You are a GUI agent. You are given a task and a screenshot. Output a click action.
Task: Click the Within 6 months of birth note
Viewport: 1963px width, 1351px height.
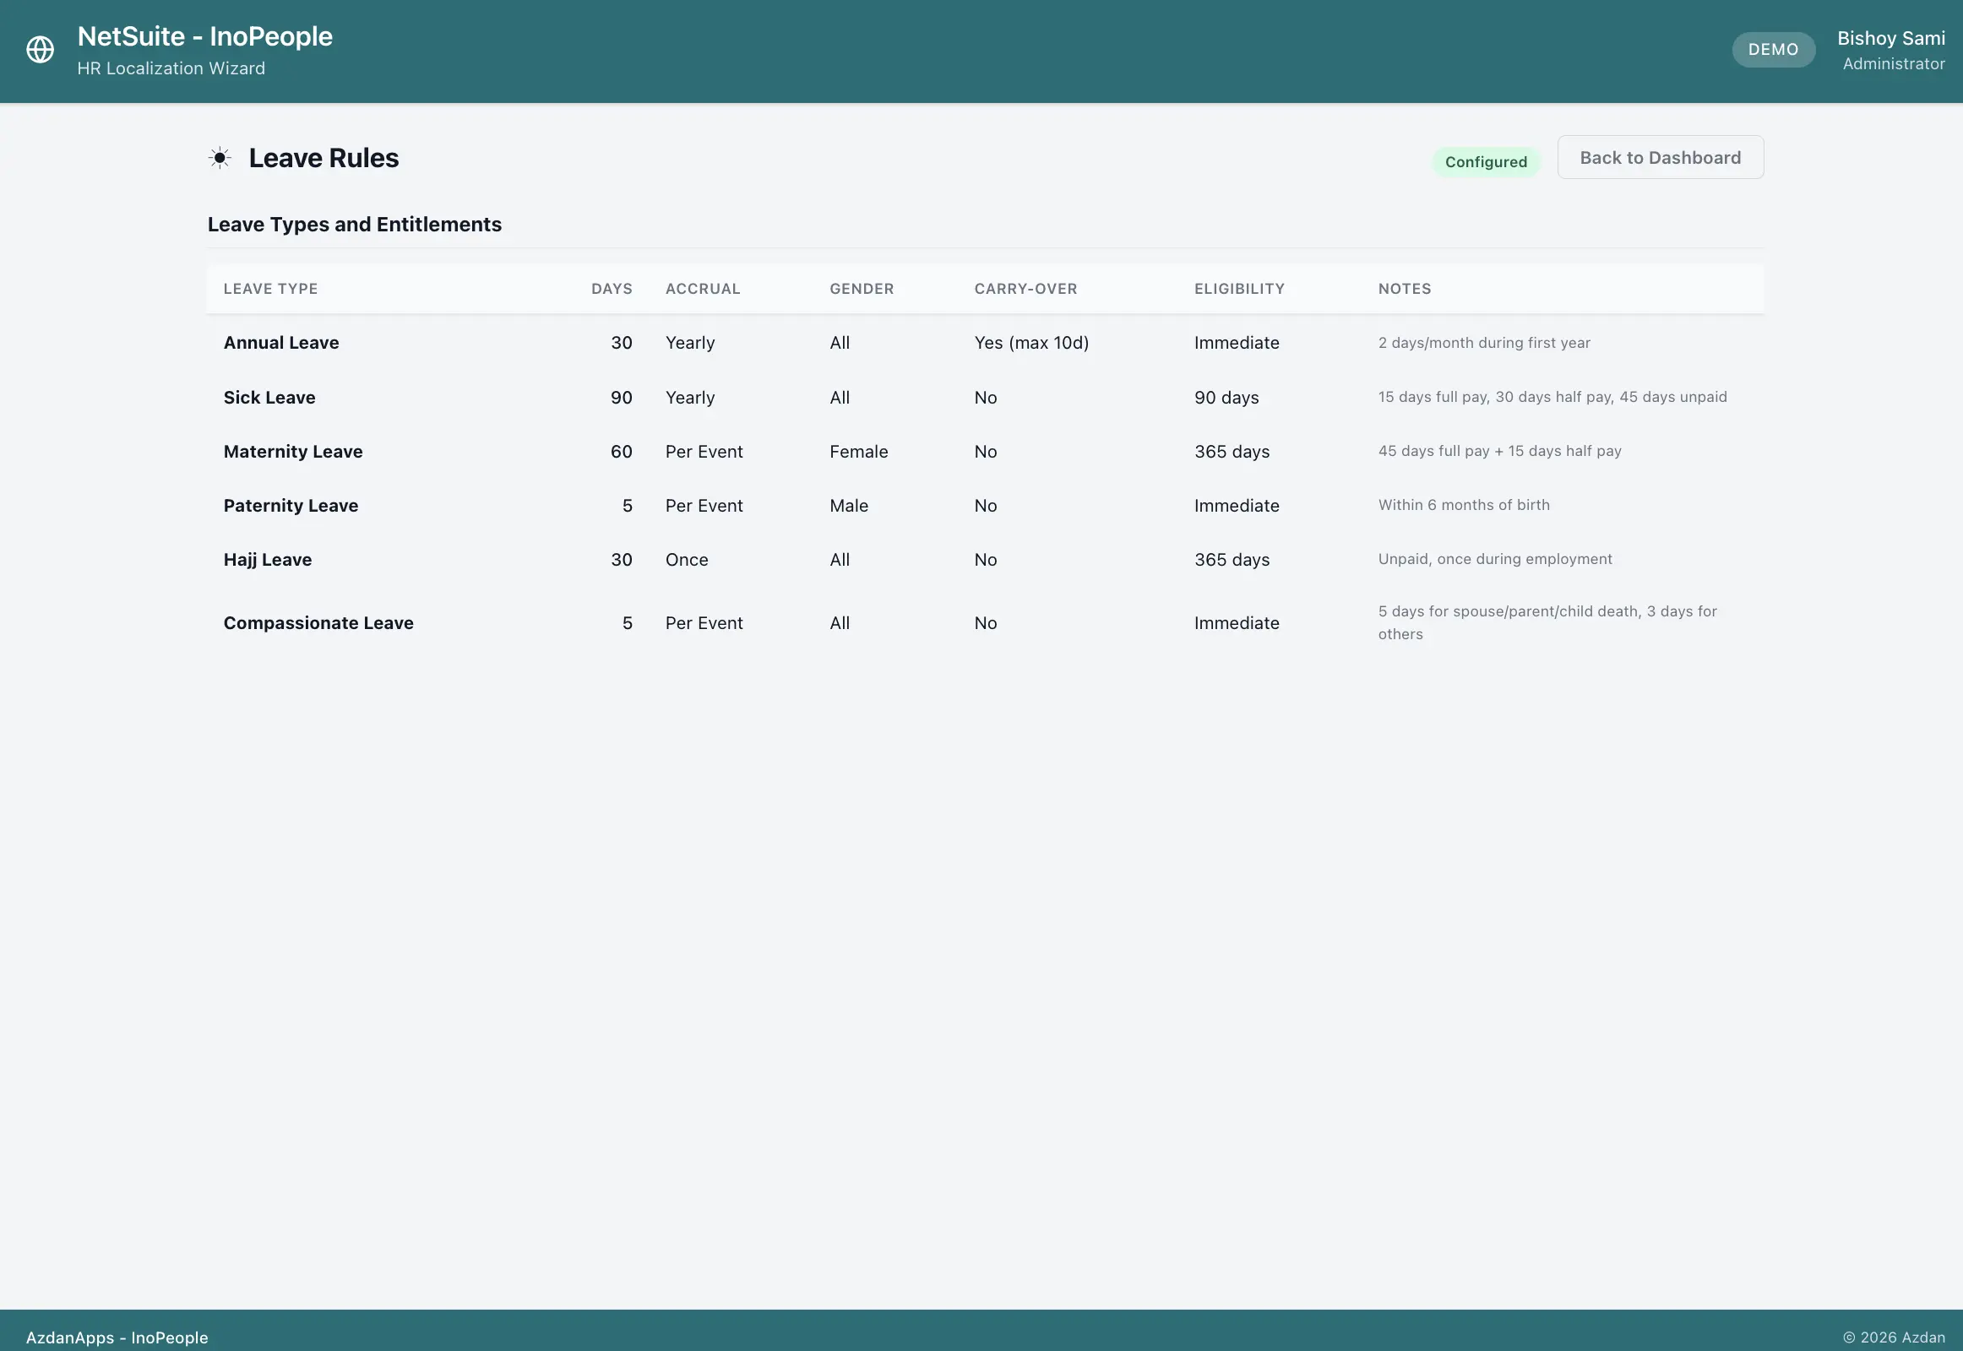[1463, 505]
